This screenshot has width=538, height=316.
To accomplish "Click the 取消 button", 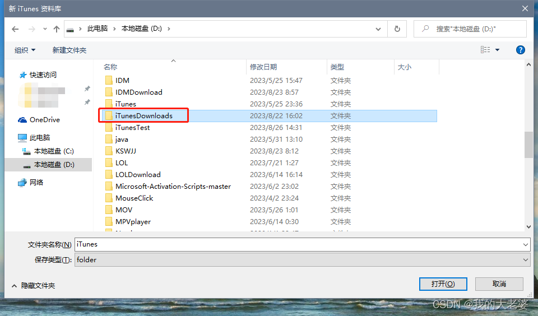I will pyautogui.click(x=499, y=284).
